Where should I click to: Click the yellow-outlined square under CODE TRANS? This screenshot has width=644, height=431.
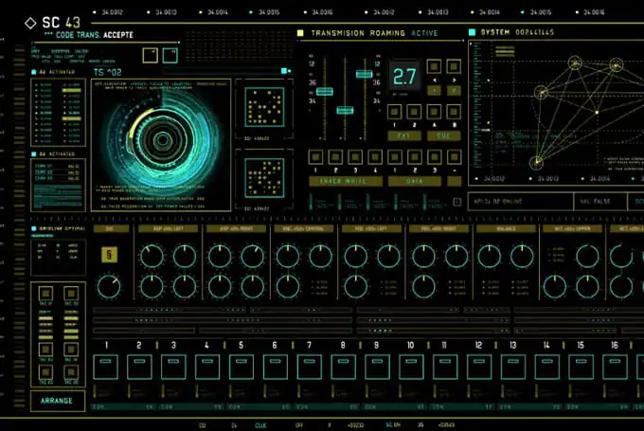151,56
